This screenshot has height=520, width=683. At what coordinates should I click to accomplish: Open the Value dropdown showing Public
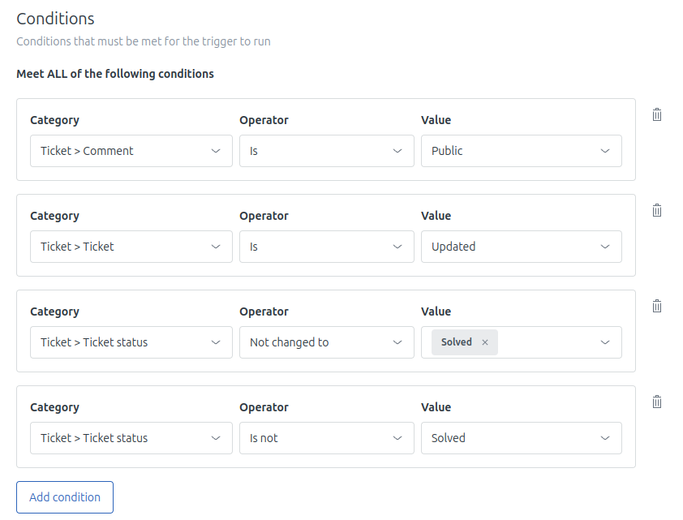coord(521,151)
